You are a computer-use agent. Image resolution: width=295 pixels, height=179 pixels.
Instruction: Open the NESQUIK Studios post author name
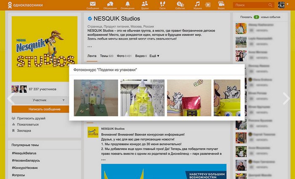tap(113, 129)
